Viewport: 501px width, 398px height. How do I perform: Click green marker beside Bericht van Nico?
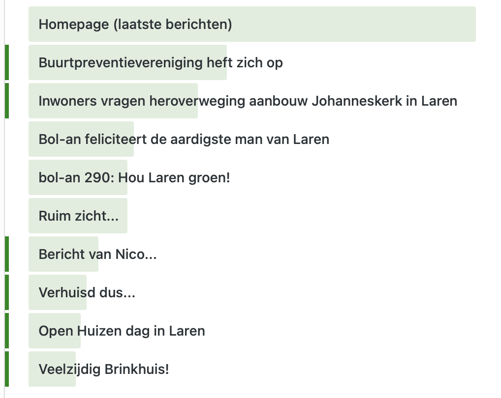(x=7, y=254)
